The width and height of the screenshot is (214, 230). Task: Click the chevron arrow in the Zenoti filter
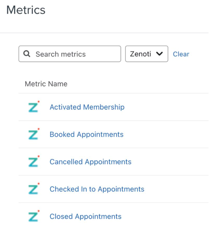159,54
